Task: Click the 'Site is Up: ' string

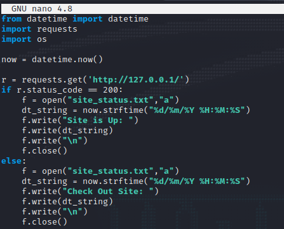Action: click(100, 121)
